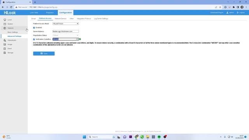Show the verification code with eye icon
This screenshot has width=249, height=140.
pos(77,39)
